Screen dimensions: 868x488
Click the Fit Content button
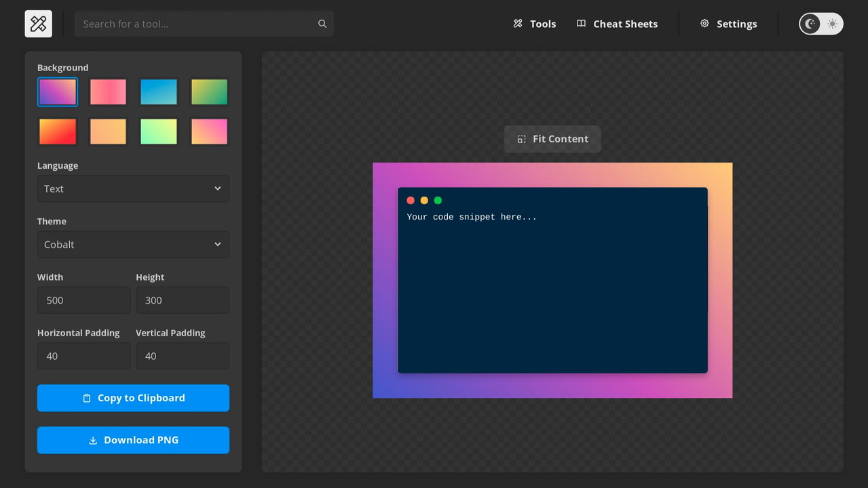click(552, 139)
